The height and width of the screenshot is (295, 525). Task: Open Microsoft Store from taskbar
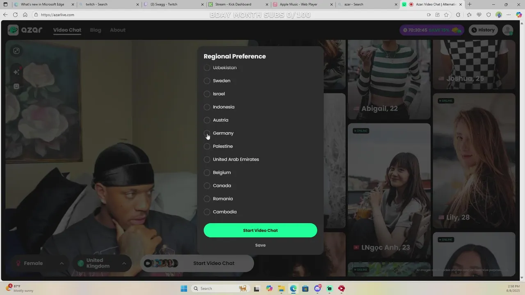pos(305,288)
